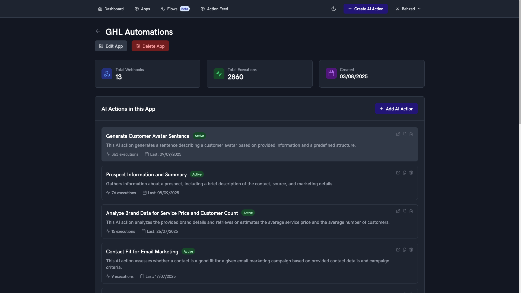Click the Edit App button
This screenshot has height=293, width=521.
[111, 46]
